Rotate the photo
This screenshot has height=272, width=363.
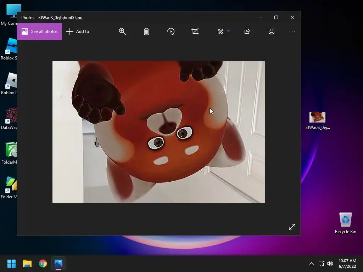click(x=171, y=32)
